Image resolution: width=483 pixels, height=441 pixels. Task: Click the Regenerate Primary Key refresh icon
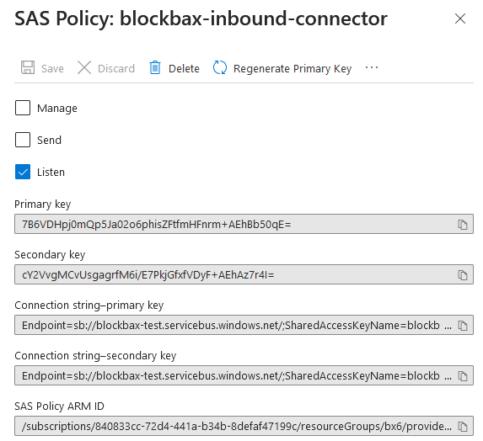point(220,67)
